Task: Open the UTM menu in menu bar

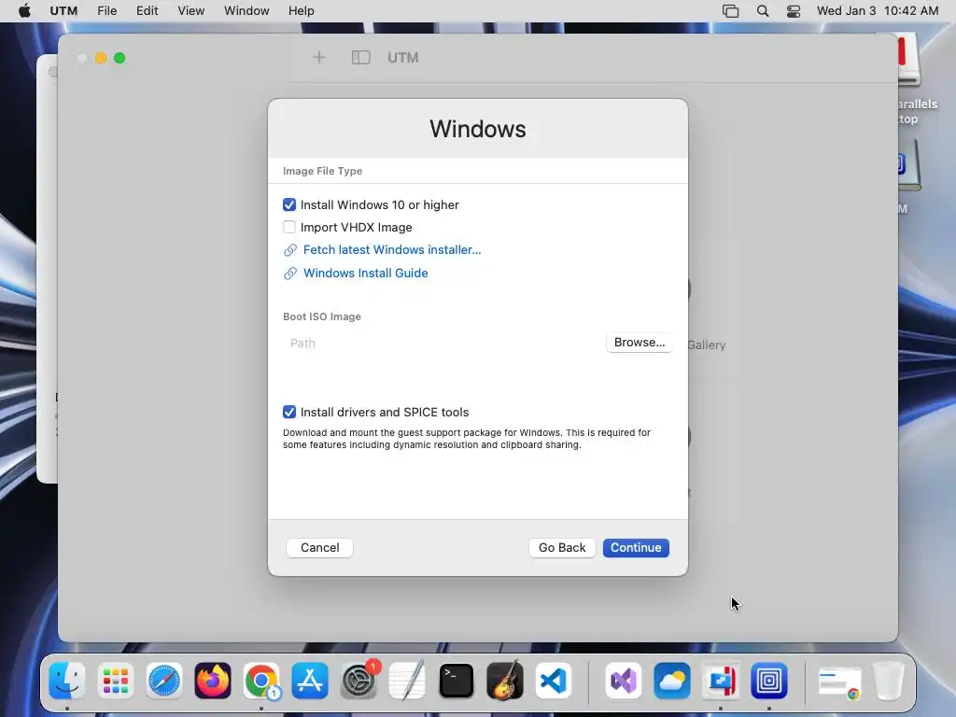Action: click(63, 11)
